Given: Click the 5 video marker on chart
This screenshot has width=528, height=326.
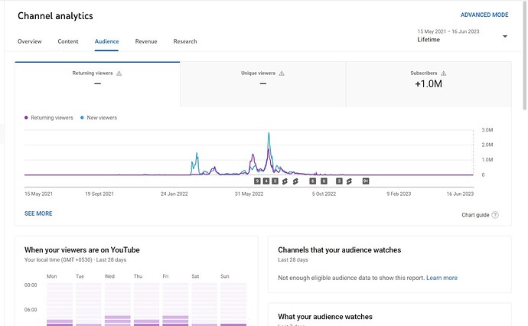Looking at the screenshot, I should coord(275,181).
